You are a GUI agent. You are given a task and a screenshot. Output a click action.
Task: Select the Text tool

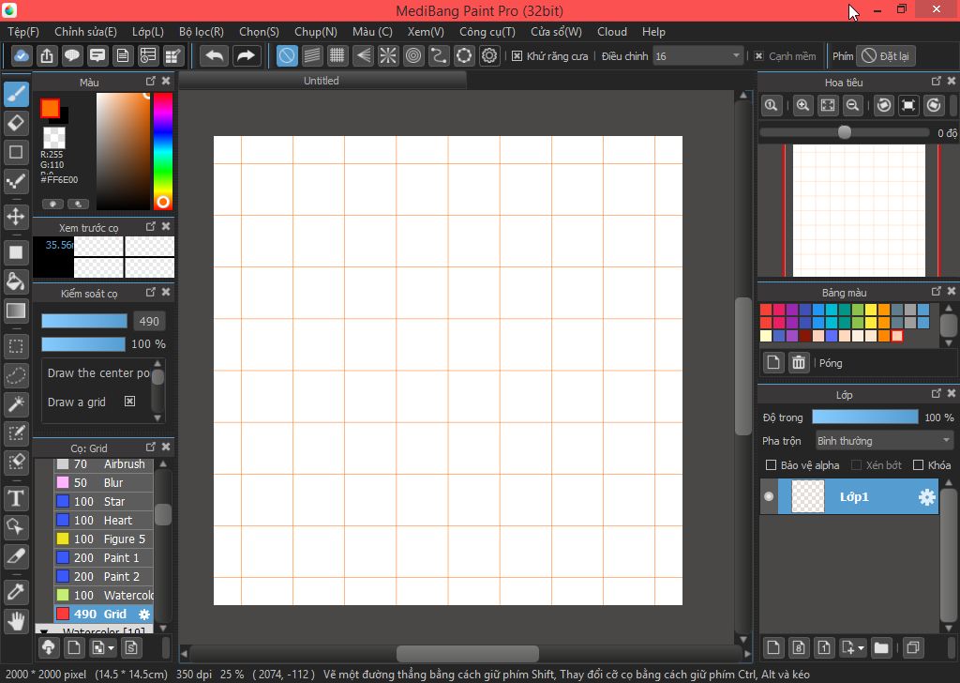(x=16, y=498)
